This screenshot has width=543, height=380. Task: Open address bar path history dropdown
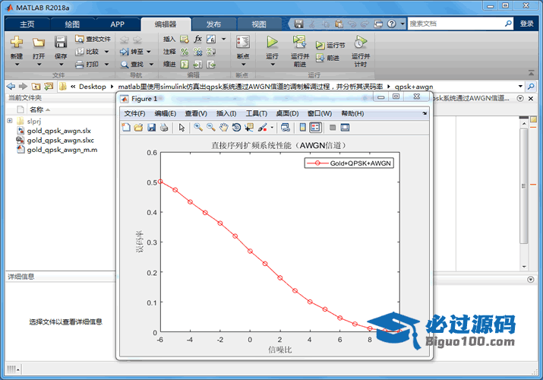(x=520, y=86)
